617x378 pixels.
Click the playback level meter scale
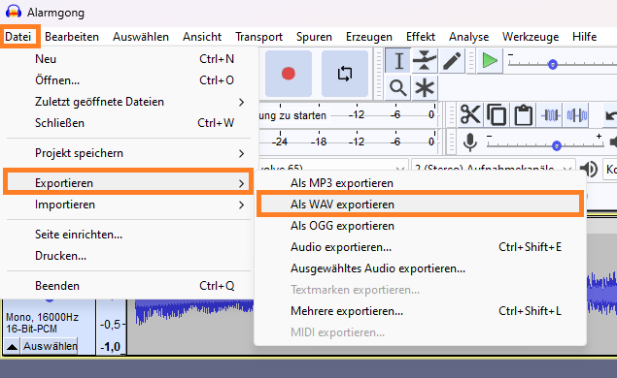click(348, 142)
